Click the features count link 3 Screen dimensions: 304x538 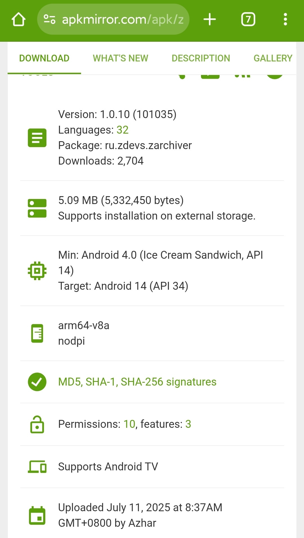point(188,424)
